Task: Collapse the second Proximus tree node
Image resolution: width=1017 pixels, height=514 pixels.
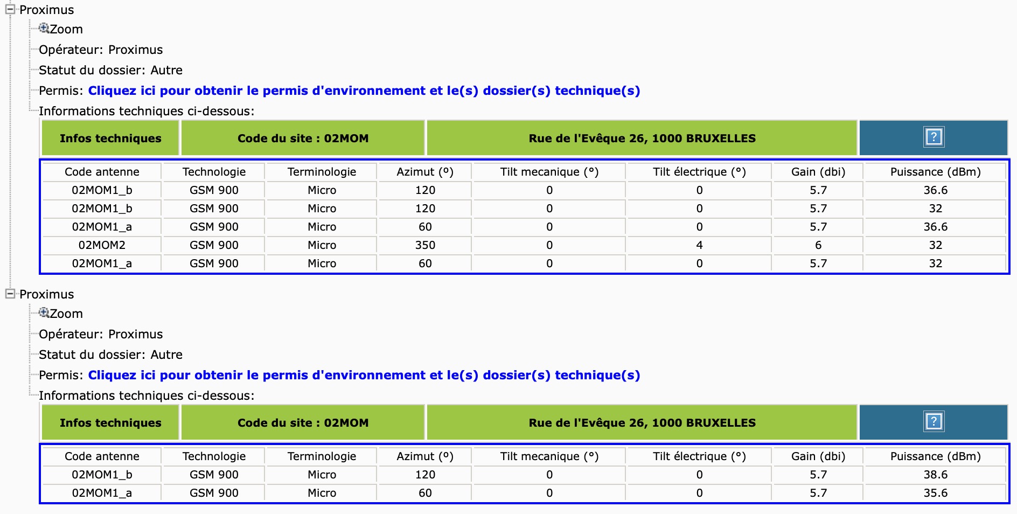Action: point(10,294)
